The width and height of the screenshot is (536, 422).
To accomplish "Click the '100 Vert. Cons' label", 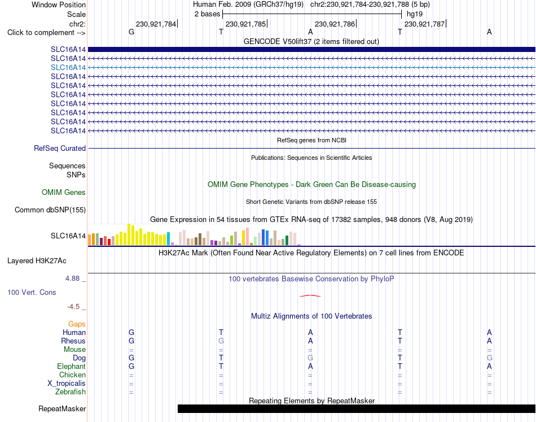I will pos(32,292).
